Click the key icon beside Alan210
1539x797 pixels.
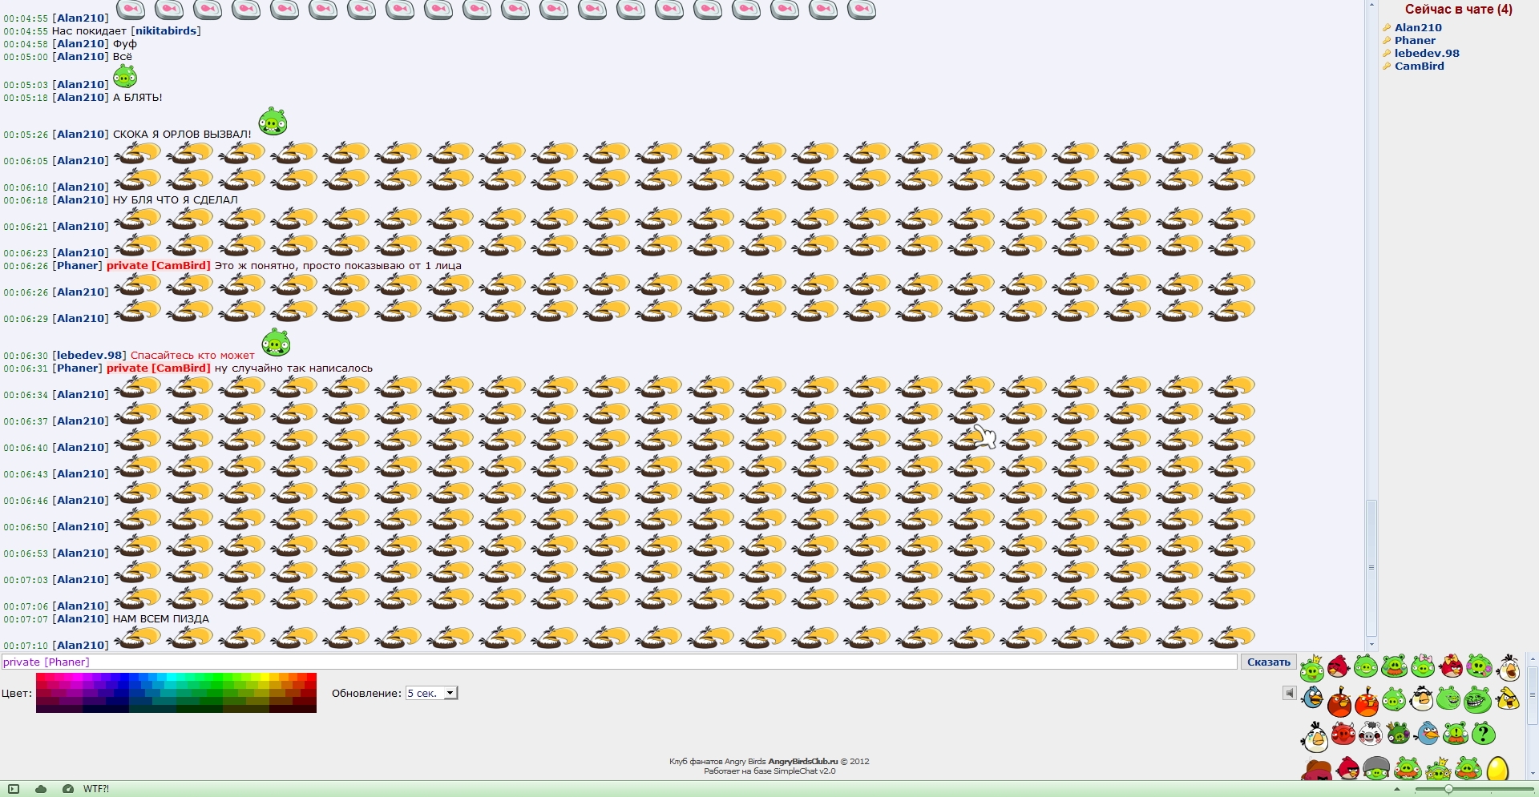(1387, 28)
